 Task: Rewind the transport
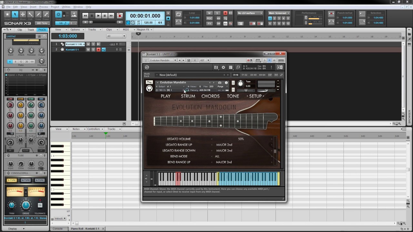pyautogui.click(x=85, y=15)
